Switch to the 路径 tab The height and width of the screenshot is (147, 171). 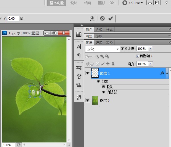click(x=109, y=43)
